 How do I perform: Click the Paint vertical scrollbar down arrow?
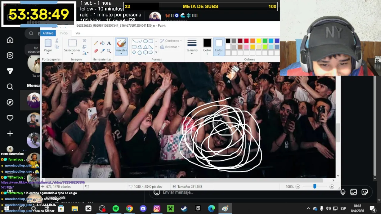pyautogui.click(x=338, y=176)
